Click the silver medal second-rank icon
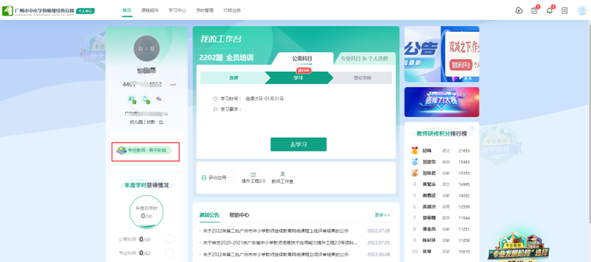The image size is (591, 262). pos(415,162)
